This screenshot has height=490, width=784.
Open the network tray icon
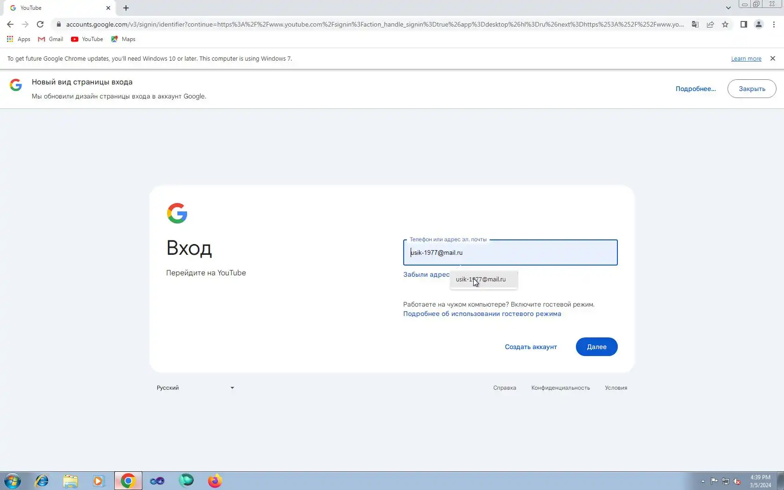point(726,481)
